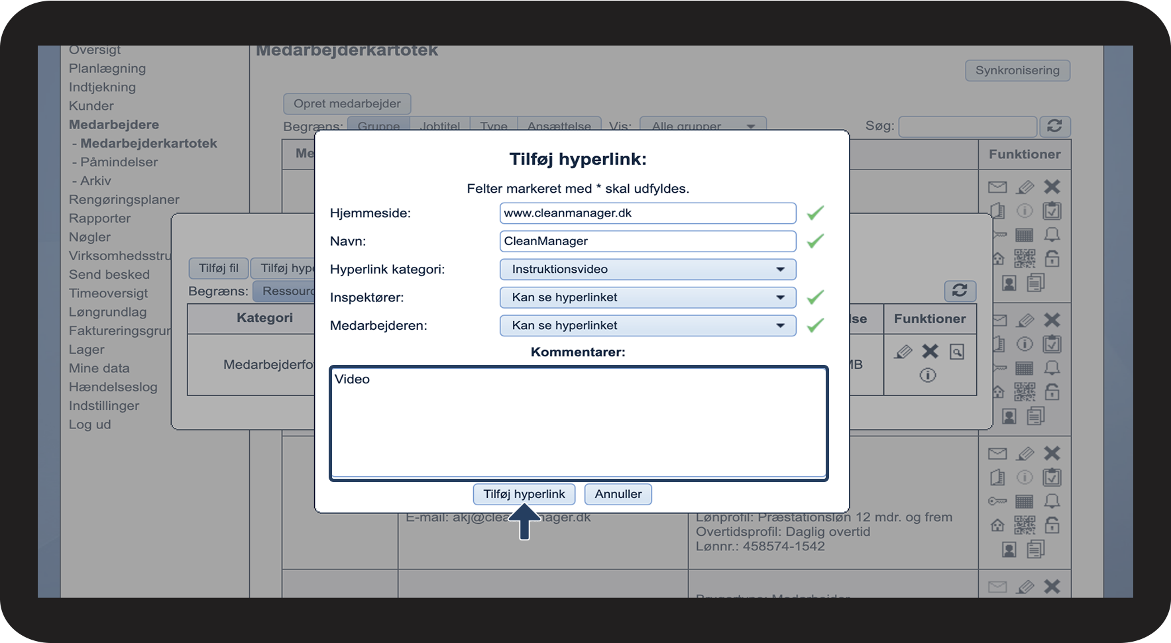Click padlock icon in topmost employee row
Screen dimensions: 1171x643
coord(1052,258)
